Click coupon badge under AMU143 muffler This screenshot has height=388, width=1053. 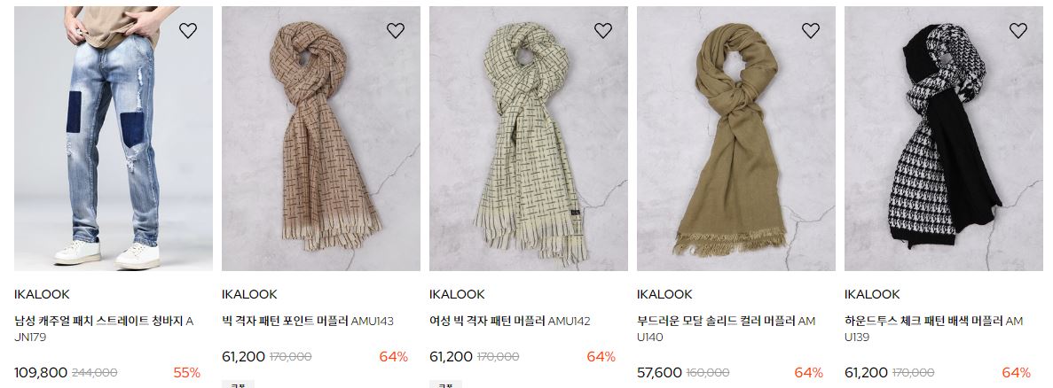tap(238, 384)
